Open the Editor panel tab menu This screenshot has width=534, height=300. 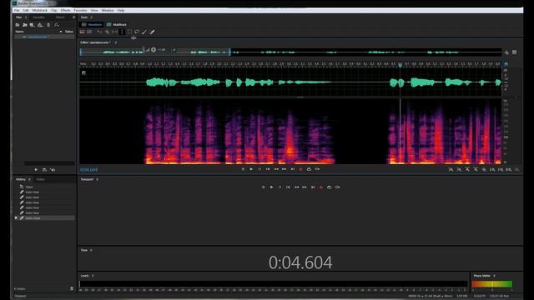click(x=116, y=42)
